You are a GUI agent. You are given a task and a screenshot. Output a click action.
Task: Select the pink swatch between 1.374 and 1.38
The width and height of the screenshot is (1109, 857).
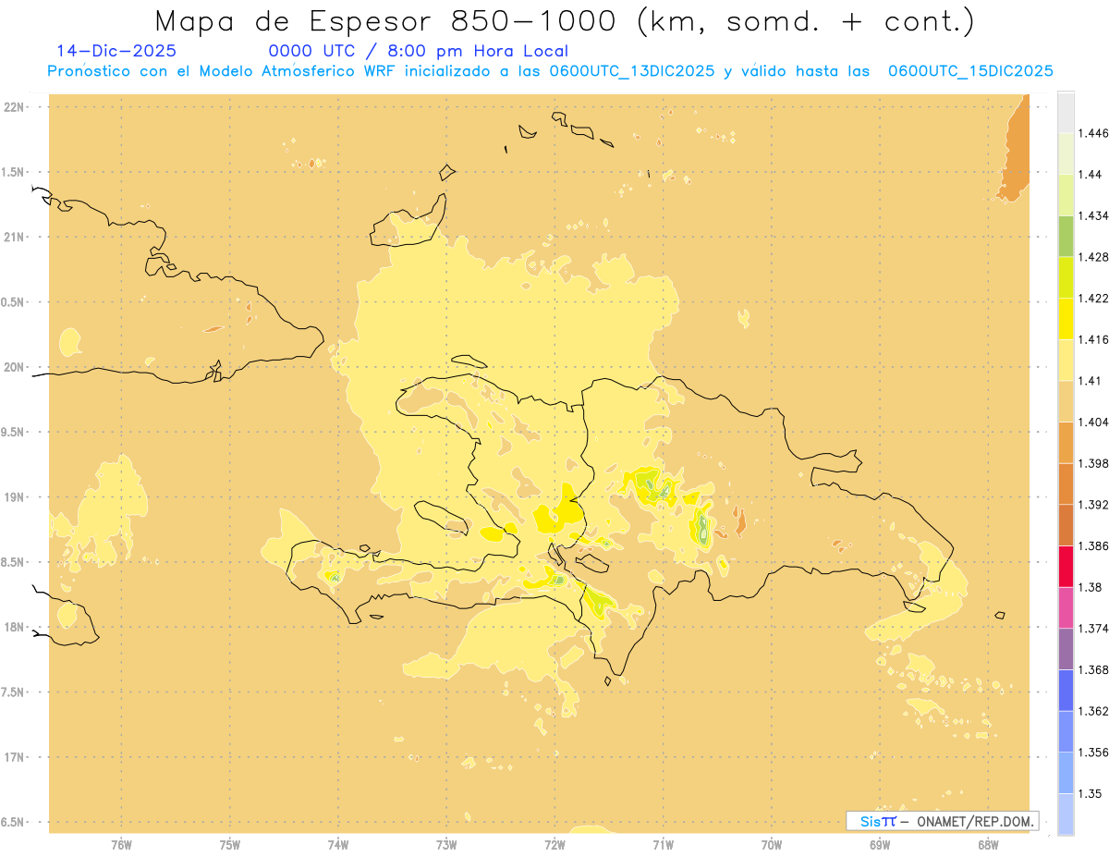pyautogui.click(x=1066, y=607)
